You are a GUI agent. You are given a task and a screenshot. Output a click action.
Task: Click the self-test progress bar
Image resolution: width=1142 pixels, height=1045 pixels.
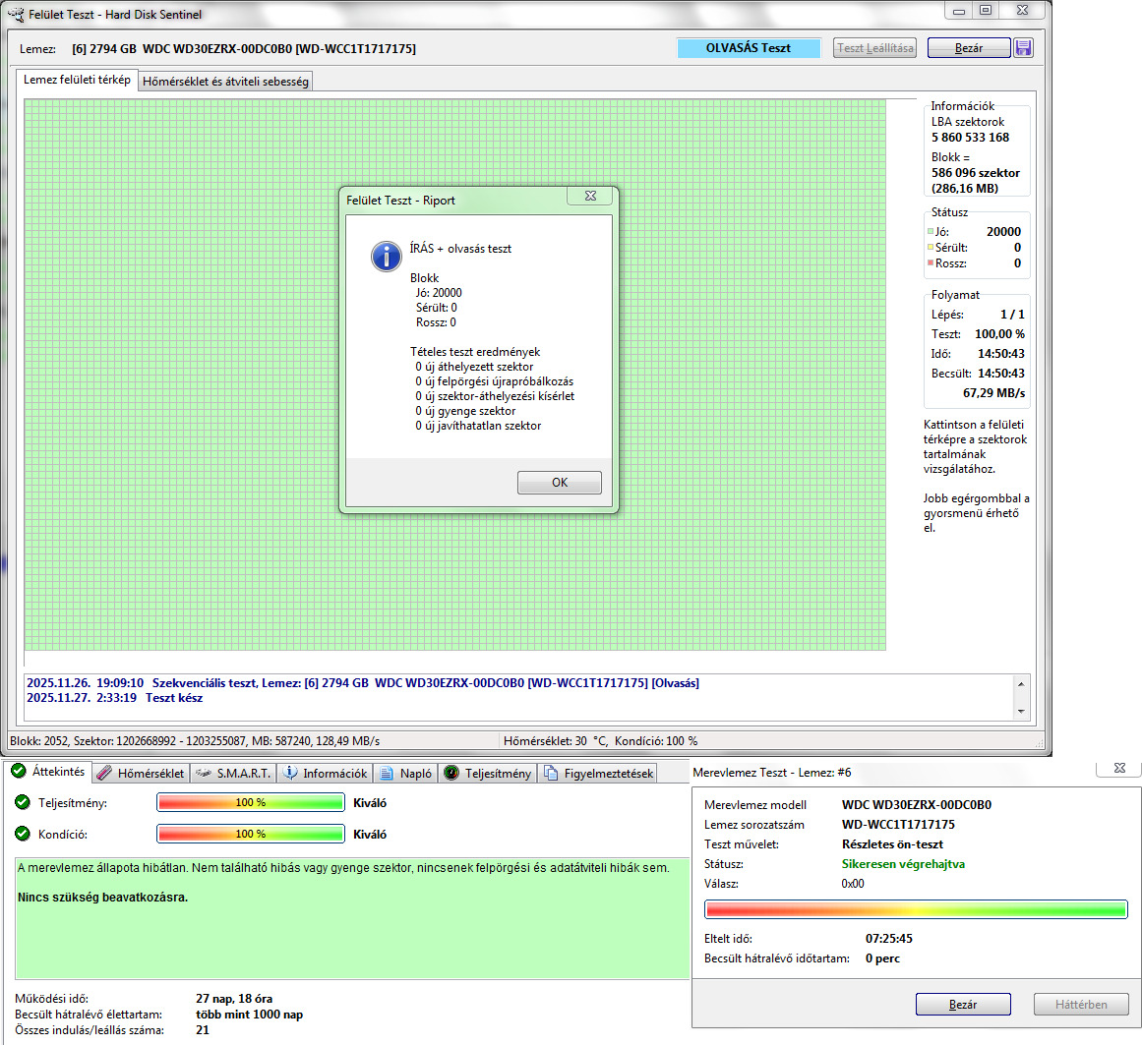[x=916, y=909]
